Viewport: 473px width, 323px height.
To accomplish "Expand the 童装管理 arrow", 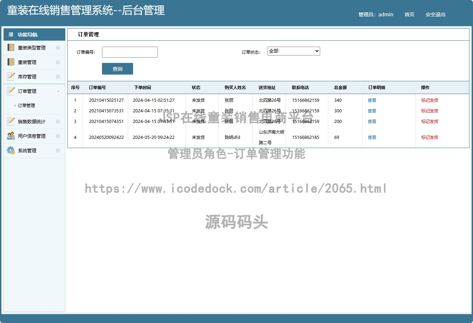I will [58, 62].
